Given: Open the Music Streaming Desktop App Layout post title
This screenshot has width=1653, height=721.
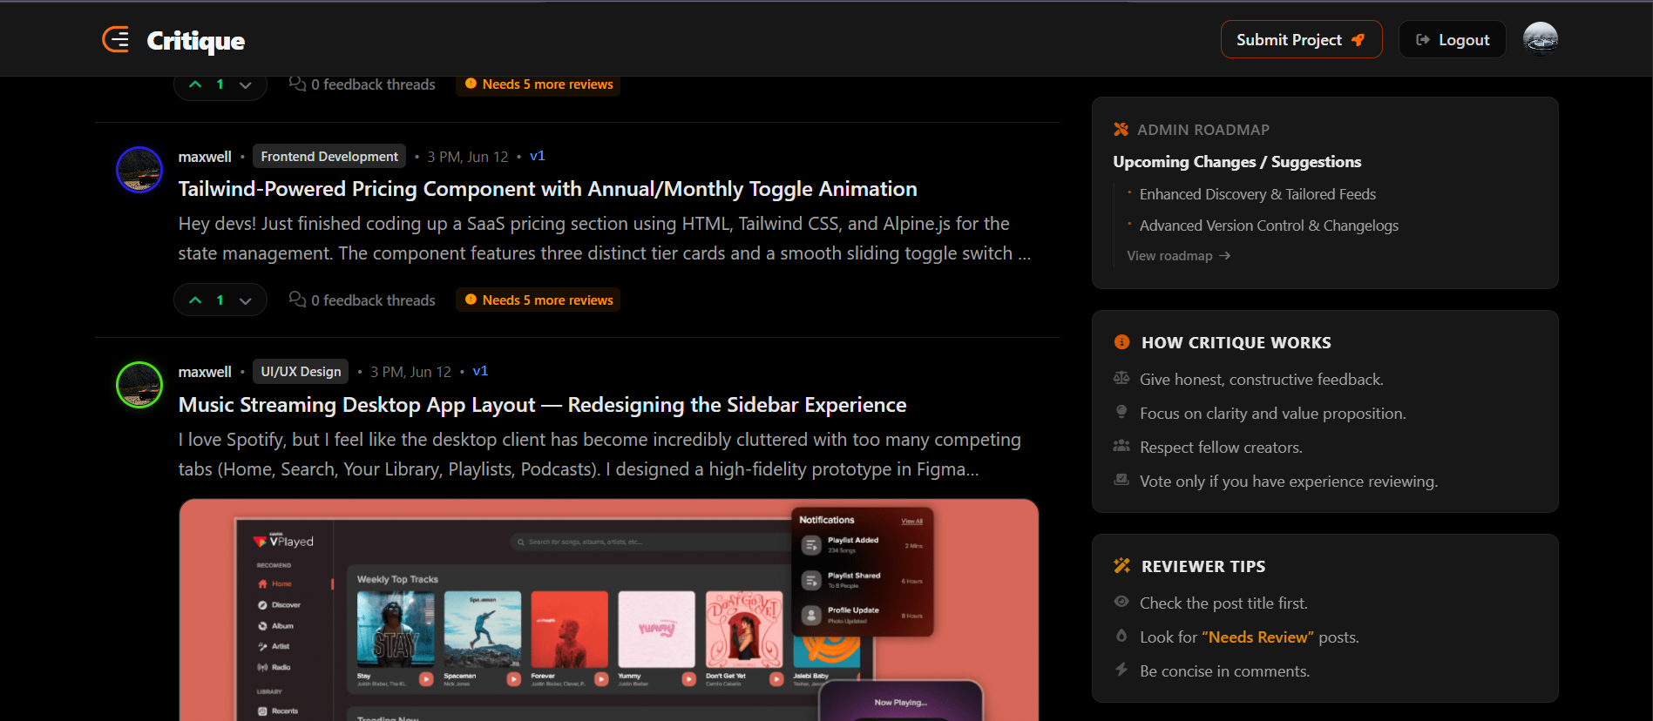Looking at the screenshot, I should pos(542,405).
